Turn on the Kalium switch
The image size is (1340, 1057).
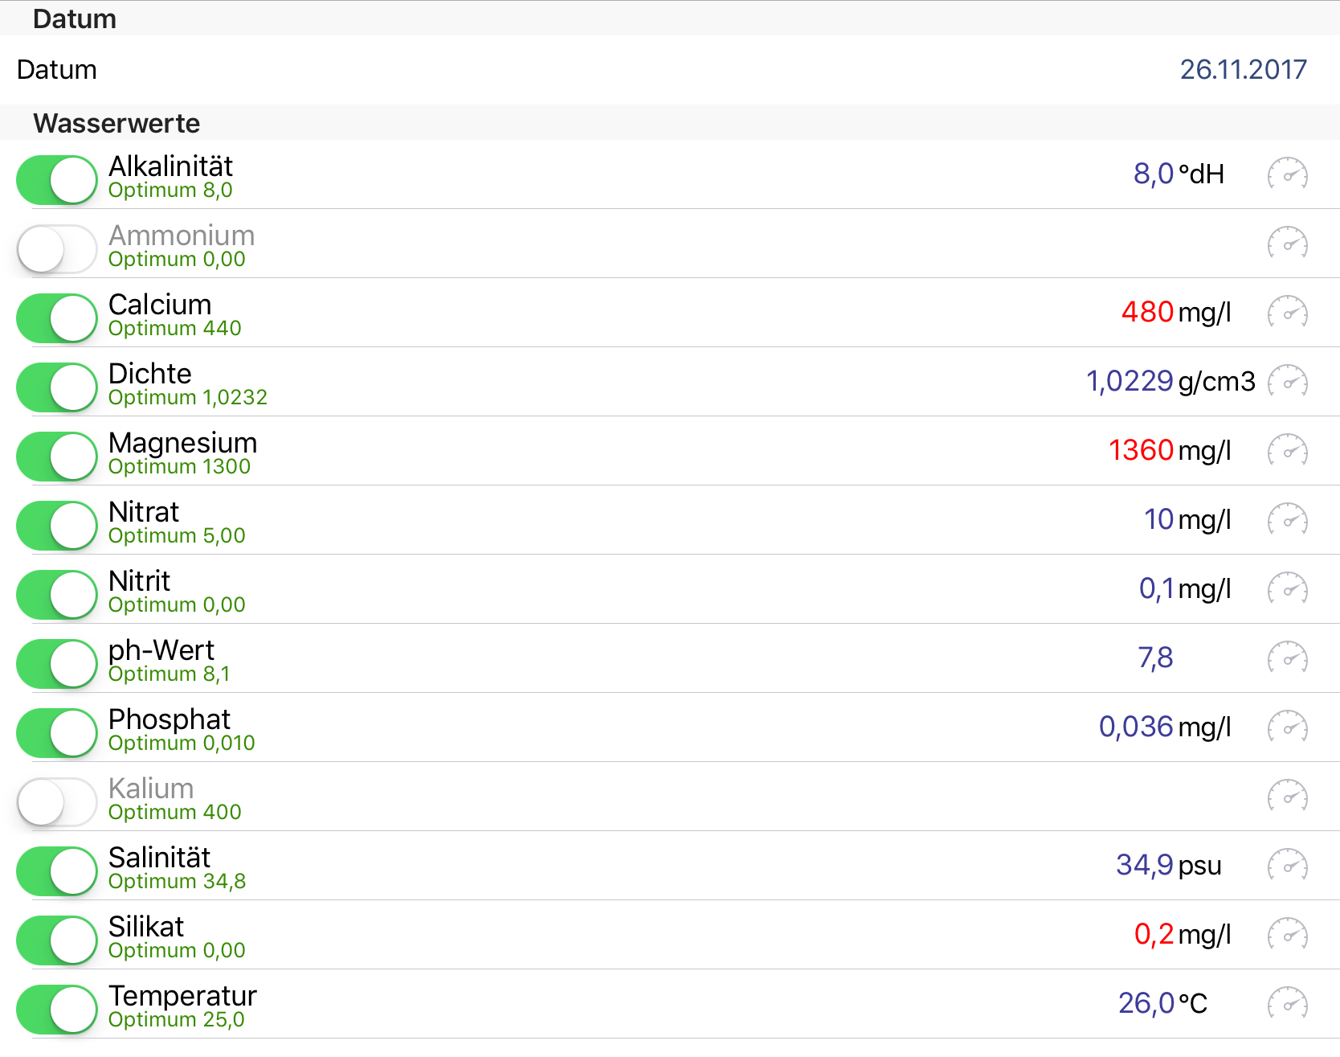click(57, 802)
